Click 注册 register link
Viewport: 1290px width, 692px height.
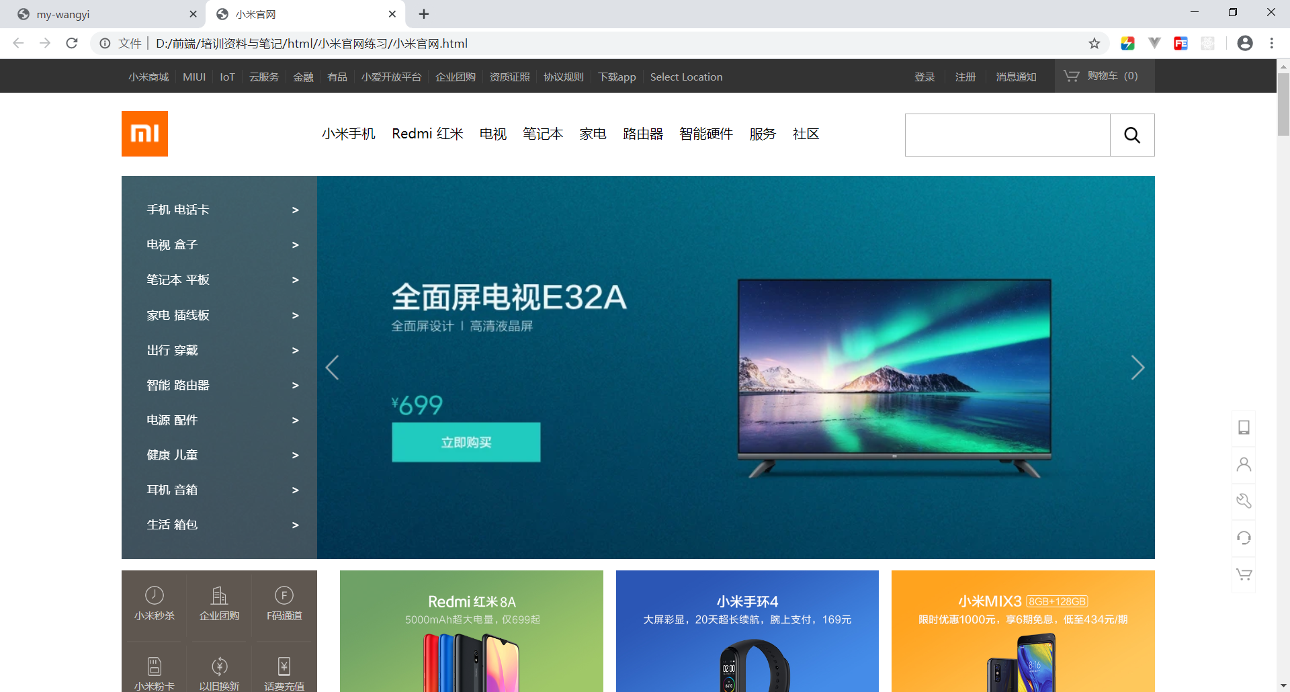[x=965, y=77]
